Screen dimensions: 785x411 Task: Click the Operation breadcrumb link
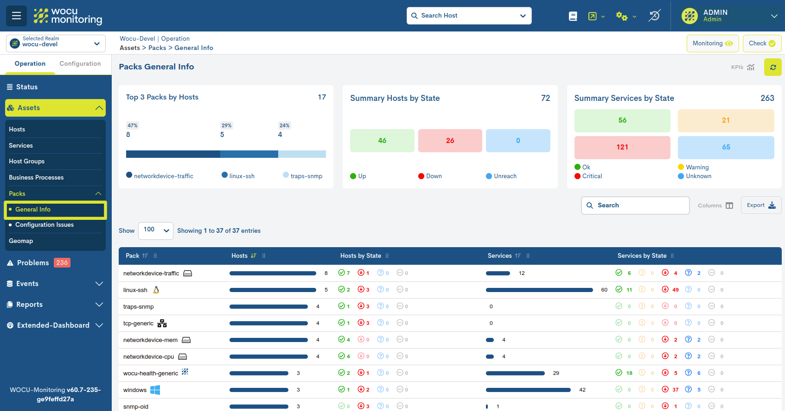click(x=175, y=39)
